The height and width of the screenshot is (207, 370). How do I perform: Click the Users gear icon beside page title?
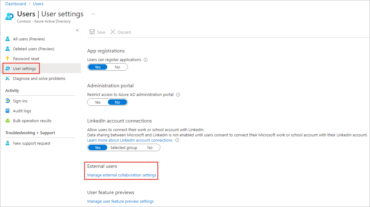click(10, 16)
